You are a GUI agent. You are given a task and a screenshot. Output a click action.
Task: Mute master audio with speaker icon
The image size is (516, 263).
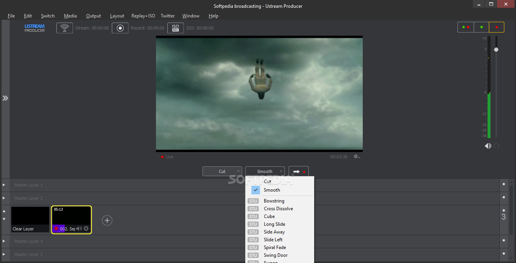488,146
